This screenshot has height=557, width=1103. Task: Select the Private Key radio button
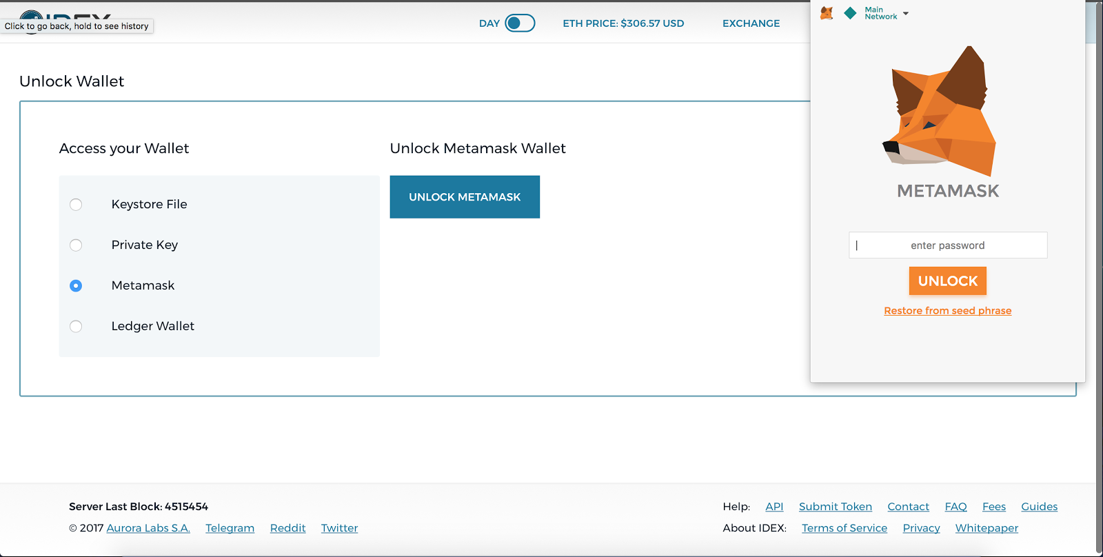click(76, 245)
